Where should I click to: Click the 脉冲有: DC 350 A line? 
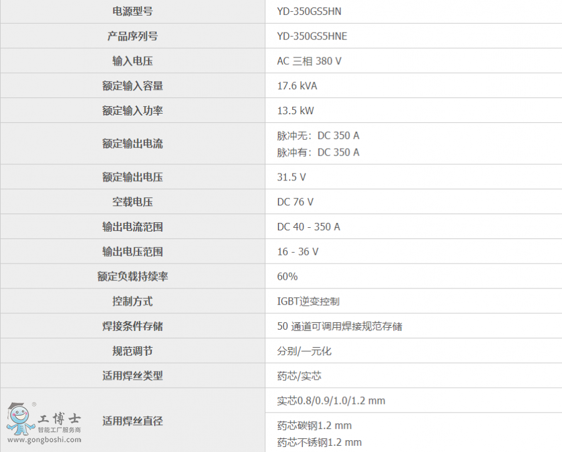pyautogui.click(x=318, y=152)
